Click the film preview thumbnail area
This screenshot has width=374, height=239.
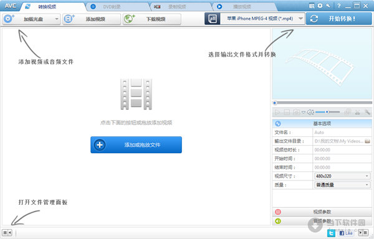coord(322,64)
